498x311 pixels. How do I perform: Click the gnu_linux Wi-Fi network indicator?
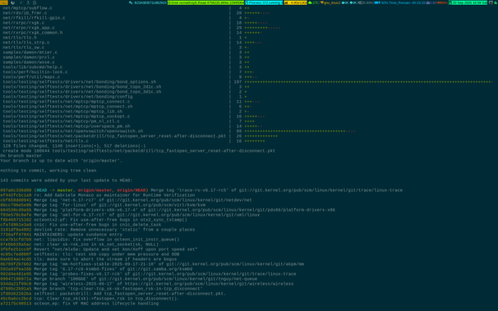(330, 2)
